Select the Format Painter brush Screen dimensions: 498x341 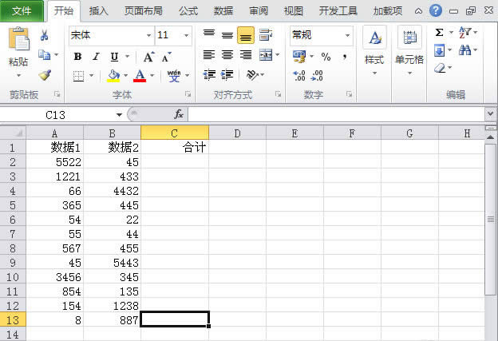pyautogui.click(x=45, y=75)
